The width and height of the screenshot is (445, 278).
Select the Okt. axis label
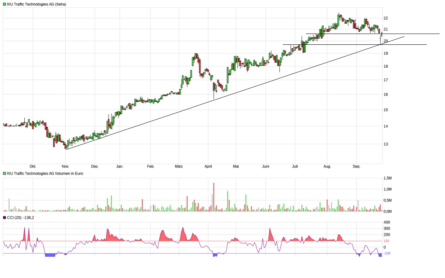click(33, 166)
